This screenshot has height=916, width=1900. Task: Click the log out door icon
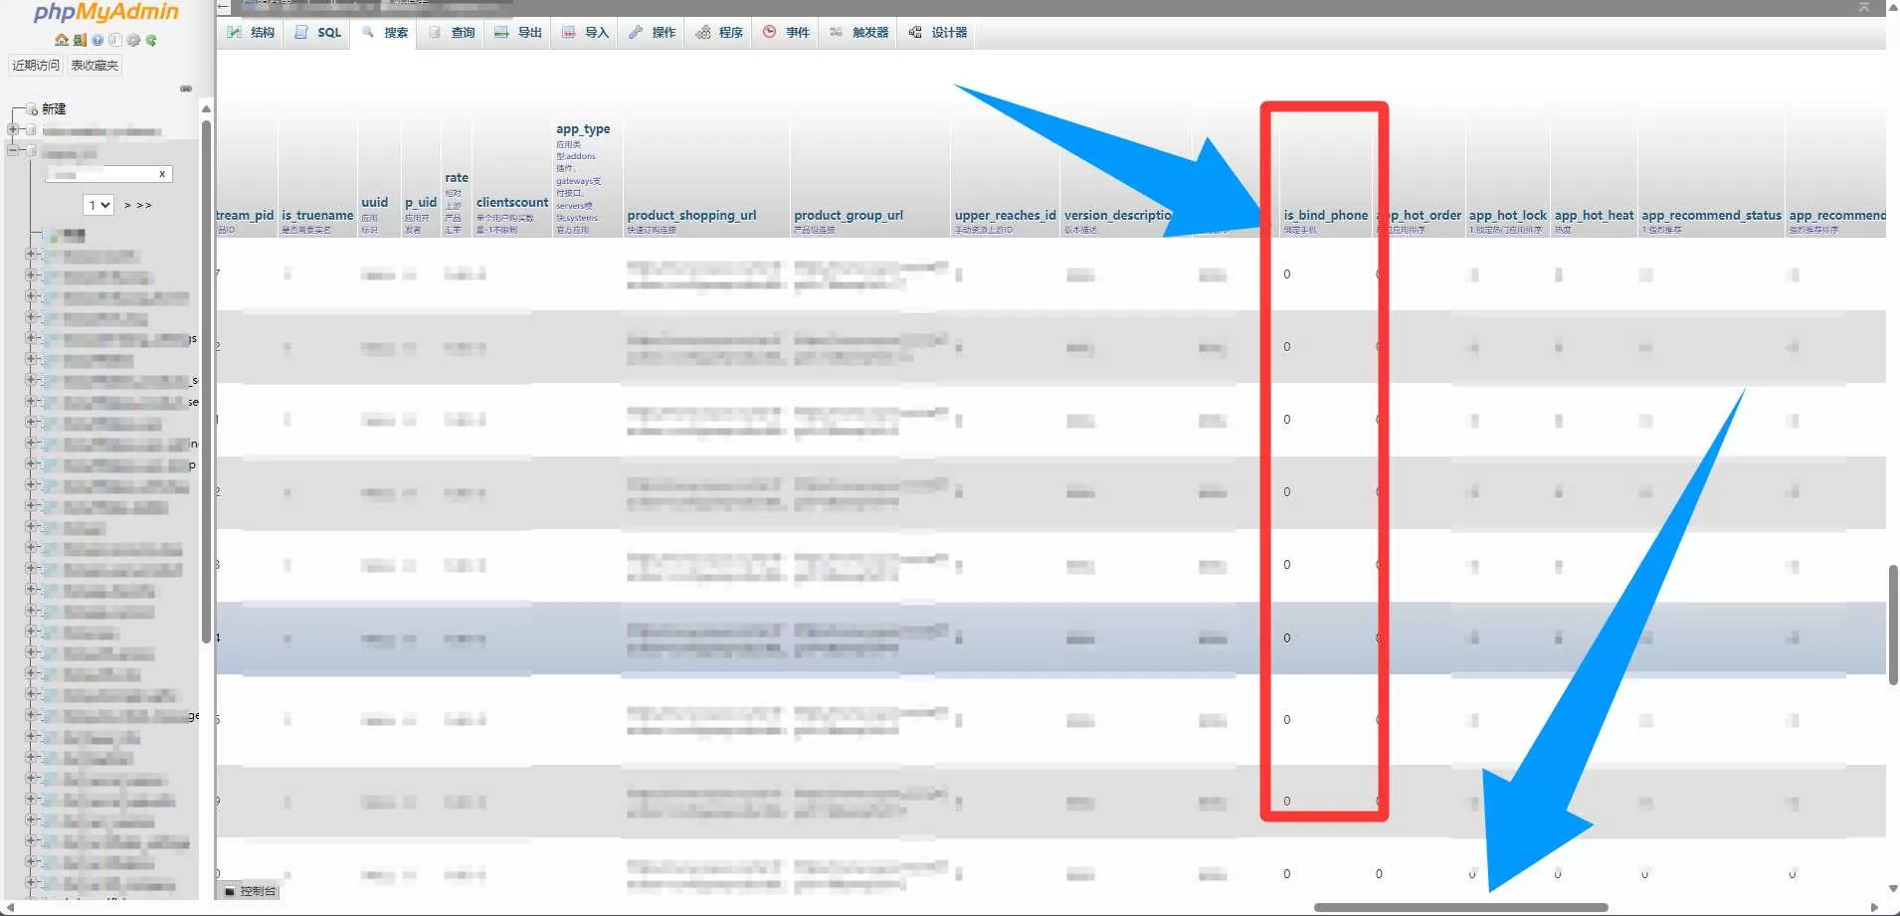(x=80, y=40)
